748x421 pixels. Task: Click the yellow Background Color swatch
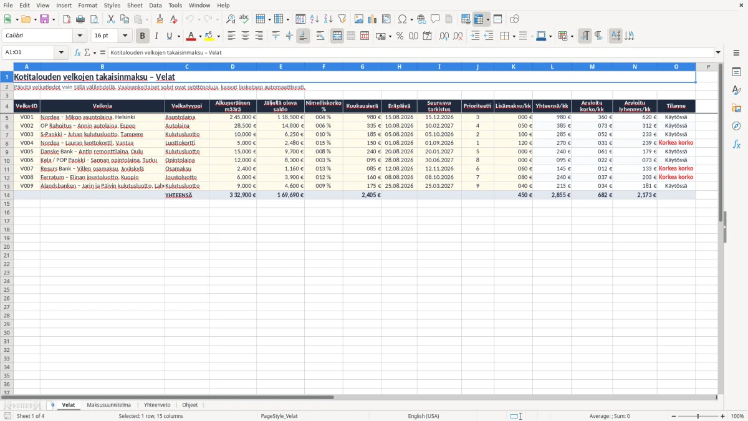coord(209,36)
